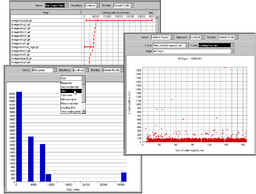Image resolution: width=256 pixels, height=194 pixels.
Task: Click the dropdown list scrollbar thumb
Action: tap(83, 94)
